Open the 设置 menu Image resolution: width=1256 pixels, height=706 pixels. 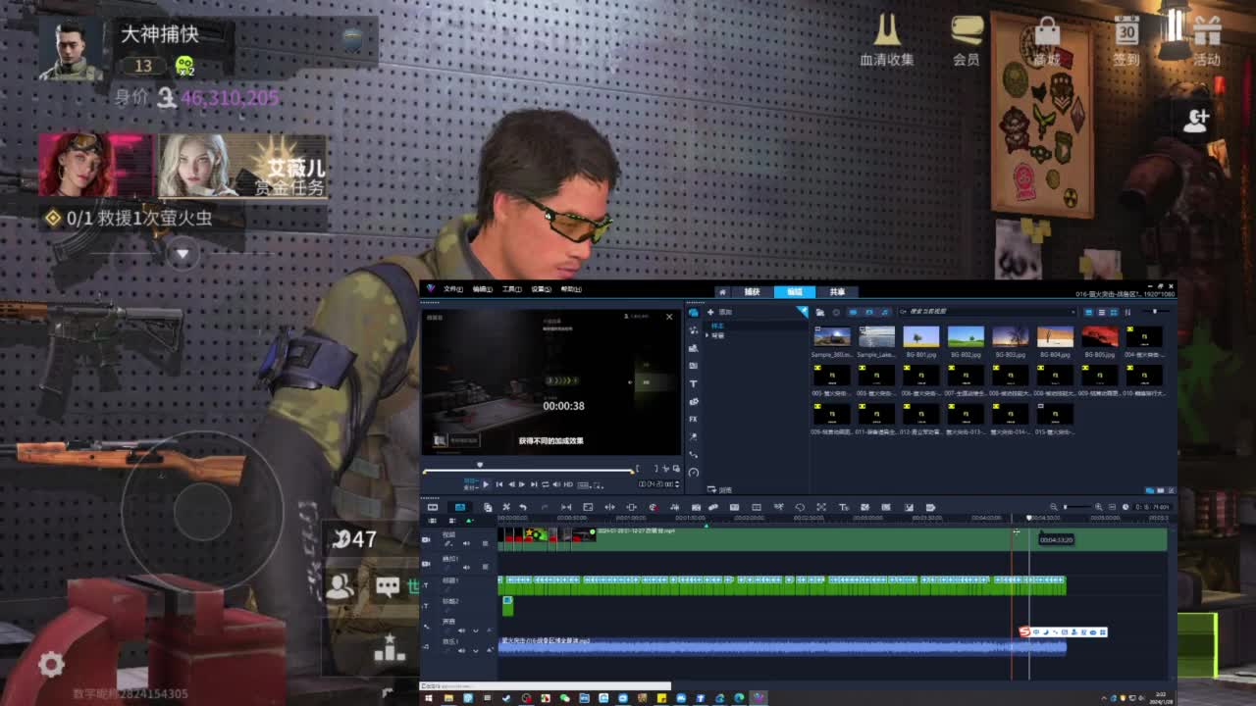pos(541,289)
